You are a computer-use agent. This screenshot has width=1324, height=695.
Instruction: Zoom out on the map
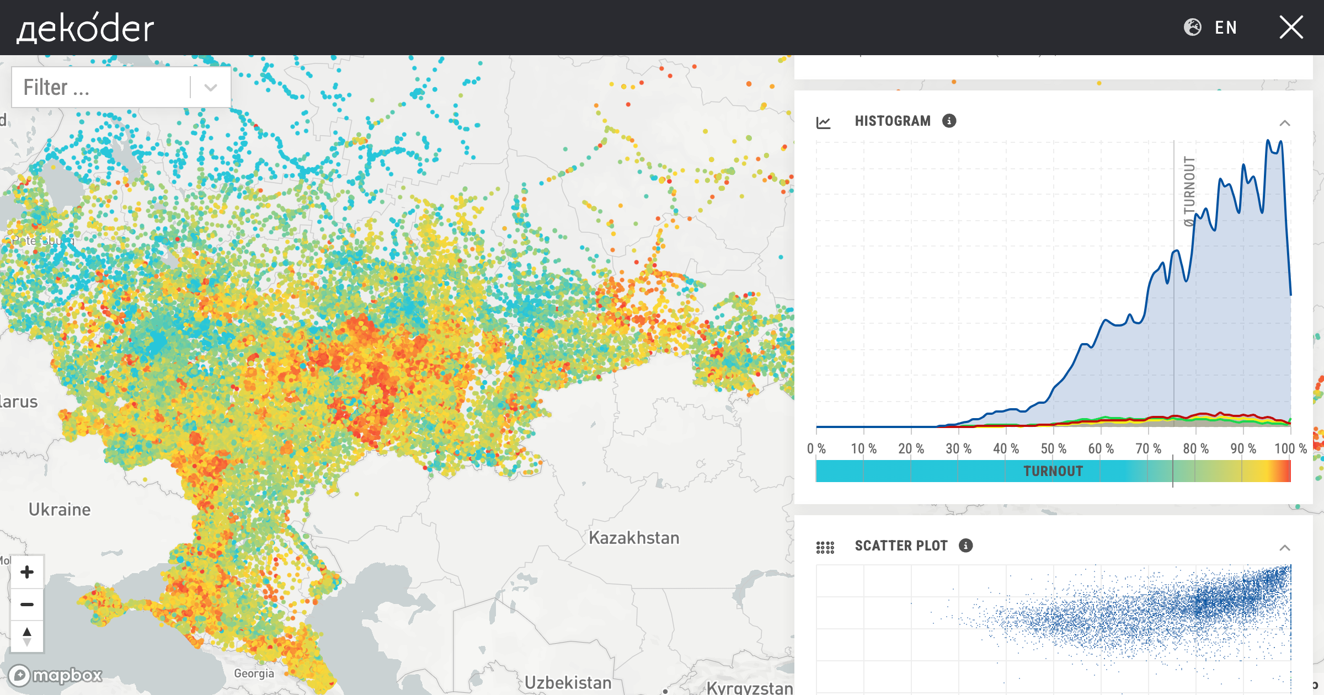pyautogui.click(x=27, y=604)
